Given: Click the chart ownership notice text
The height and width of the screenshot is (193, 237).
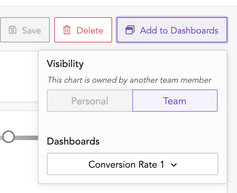Looking at the screenshot, I should [x=129, y=80].
